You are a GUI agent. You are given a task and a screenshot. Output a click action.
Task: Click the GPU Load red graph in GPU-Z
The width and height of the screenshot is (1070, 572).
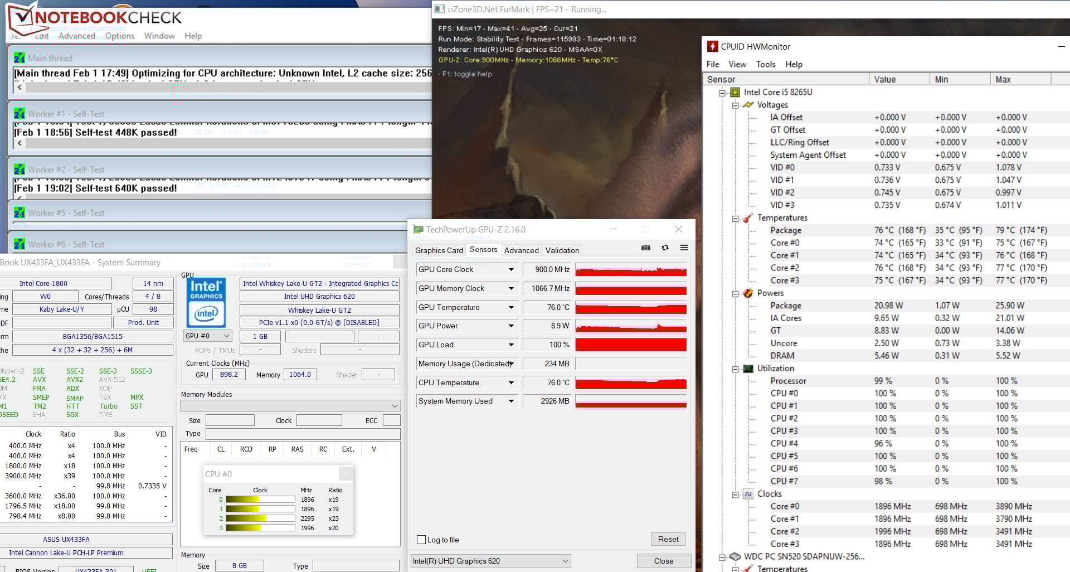tap(631, 345)
